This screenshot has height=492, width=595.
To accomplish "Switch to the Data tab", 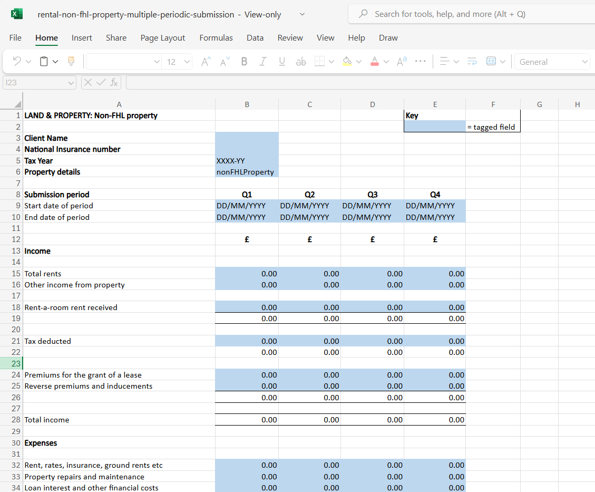I will (x=255, y=38).
